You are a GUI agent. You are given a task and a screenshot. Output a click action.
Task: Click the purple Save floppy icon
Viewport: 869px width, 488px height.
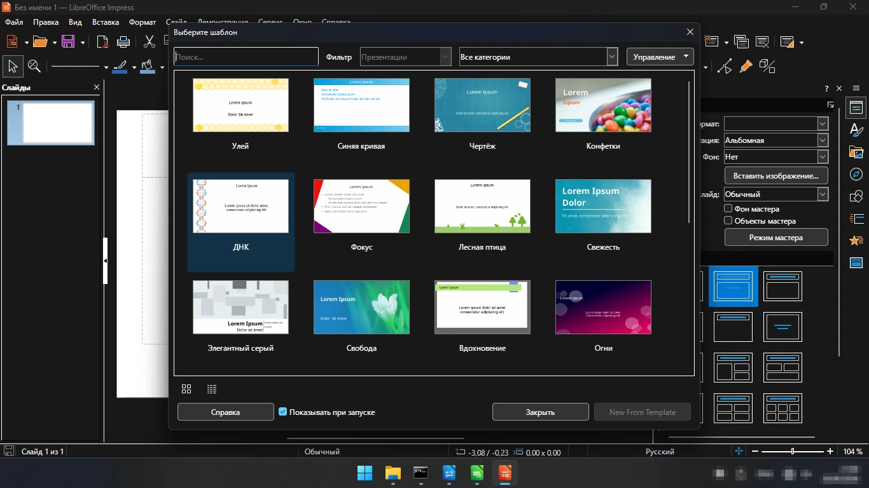[68, 42]
